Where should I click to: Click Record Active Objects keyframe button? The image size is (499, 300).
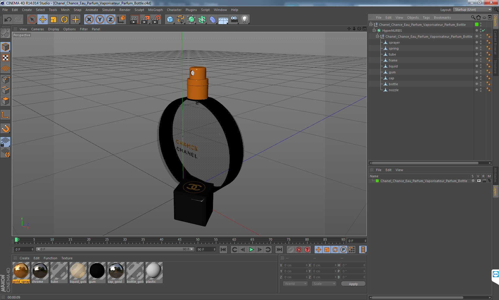[x=290, y=250]
